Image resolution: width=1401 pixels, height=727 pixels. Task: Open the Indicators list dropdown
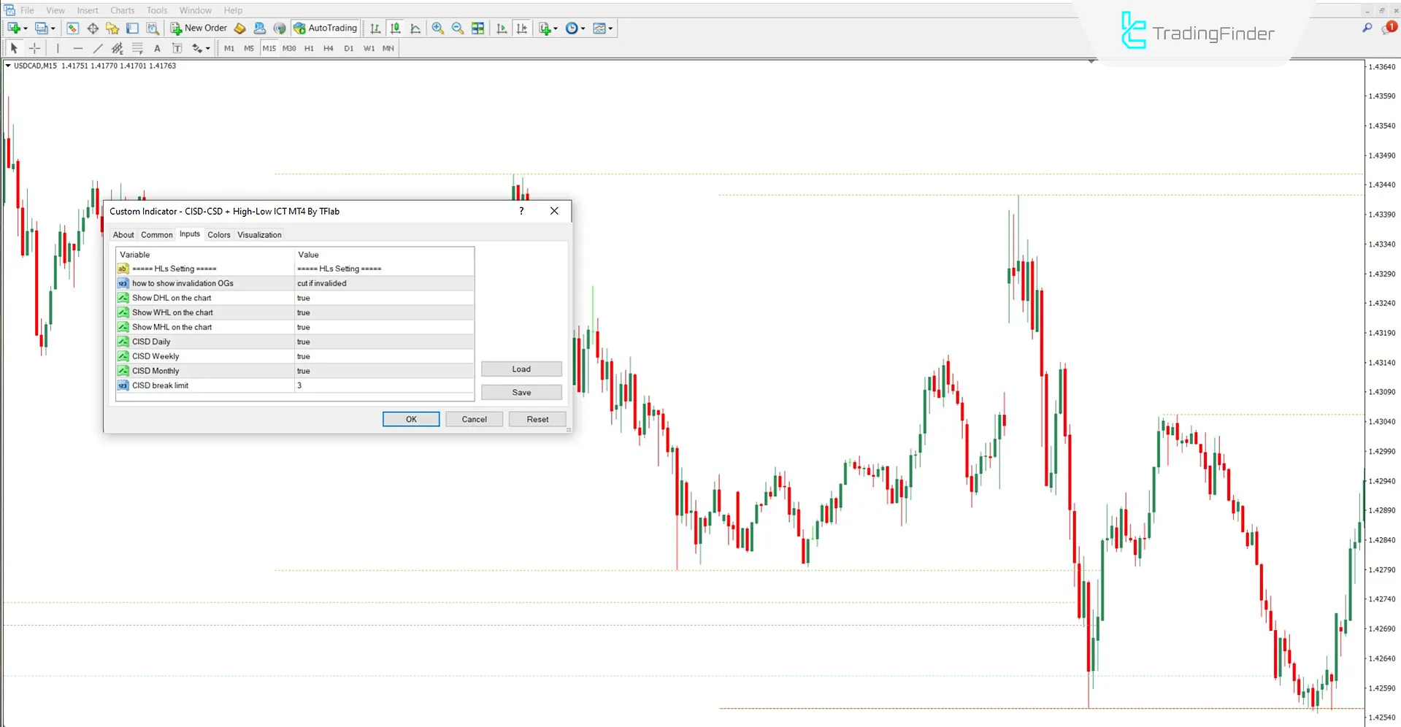pos(555,28)
